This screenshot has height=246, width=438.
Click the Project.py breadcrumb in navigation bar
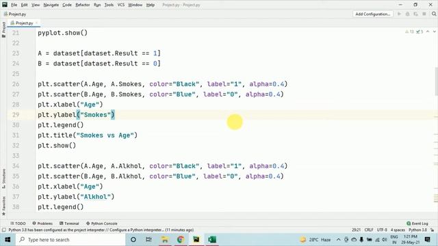coord(15,14)
